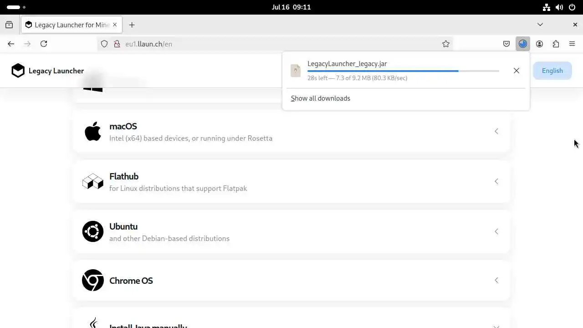The width and height of the screenshot is (583, 328).
Task: Click the LegacyLauncher_legacy.jar file icon
Action: (x=296, y=71)
